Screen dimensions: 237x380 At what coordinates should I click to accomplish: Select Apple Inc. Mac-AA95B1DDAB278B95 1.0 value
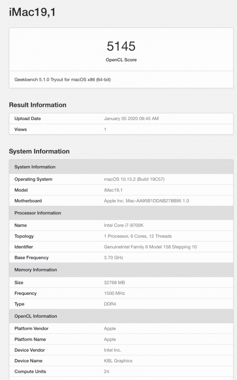(147, 201)
